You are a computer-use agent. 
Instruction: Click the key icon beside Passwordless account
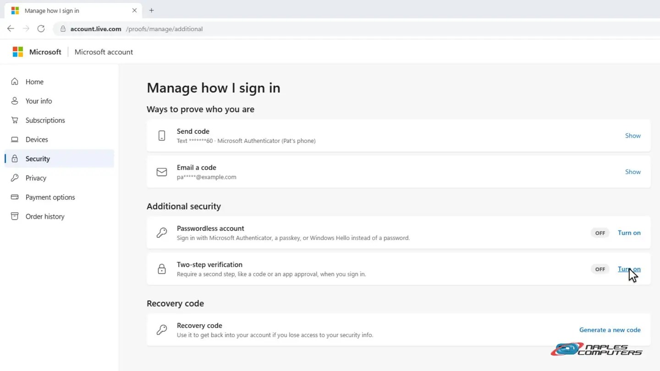point(162,233)
